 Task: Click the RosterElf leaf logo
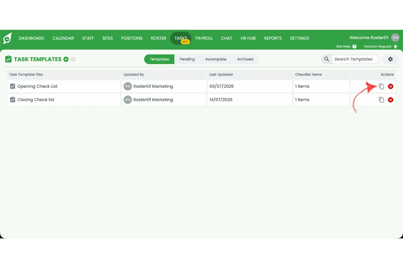coord(7,38)
